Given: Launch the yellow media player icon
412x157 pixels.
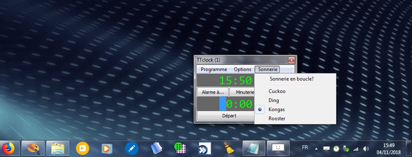Looking at the screenshot, I should (x=83, y=149).
